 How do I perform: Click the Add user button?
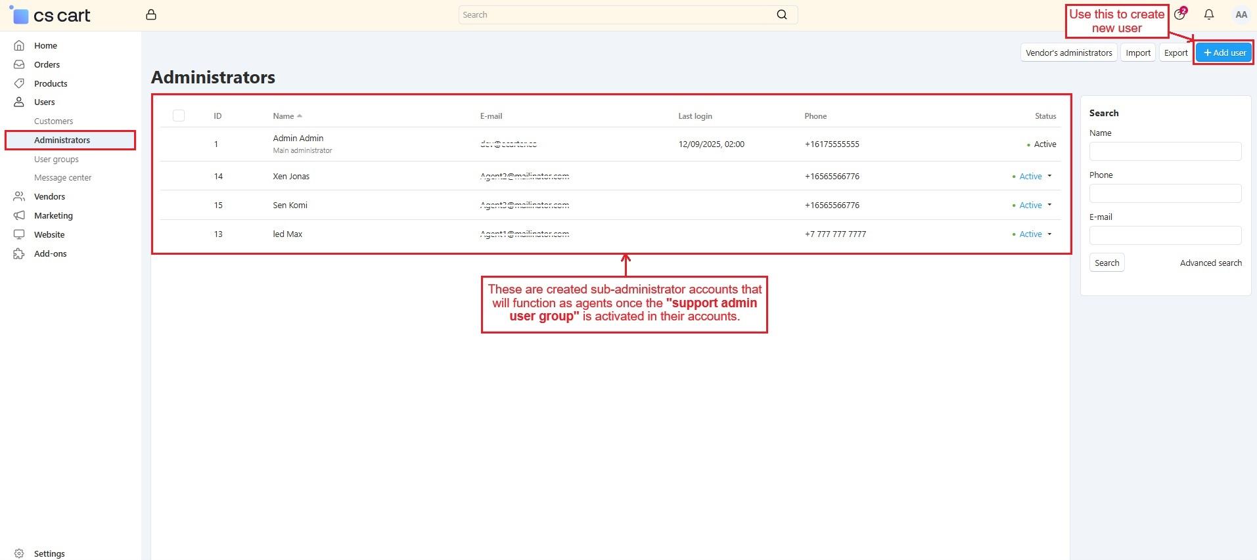1223,53
